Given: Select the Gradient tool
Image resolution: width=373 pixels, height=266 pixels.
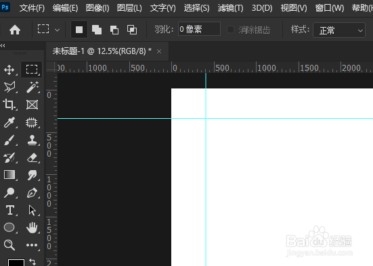Looking at the screenshot, I should coord(9,175).
